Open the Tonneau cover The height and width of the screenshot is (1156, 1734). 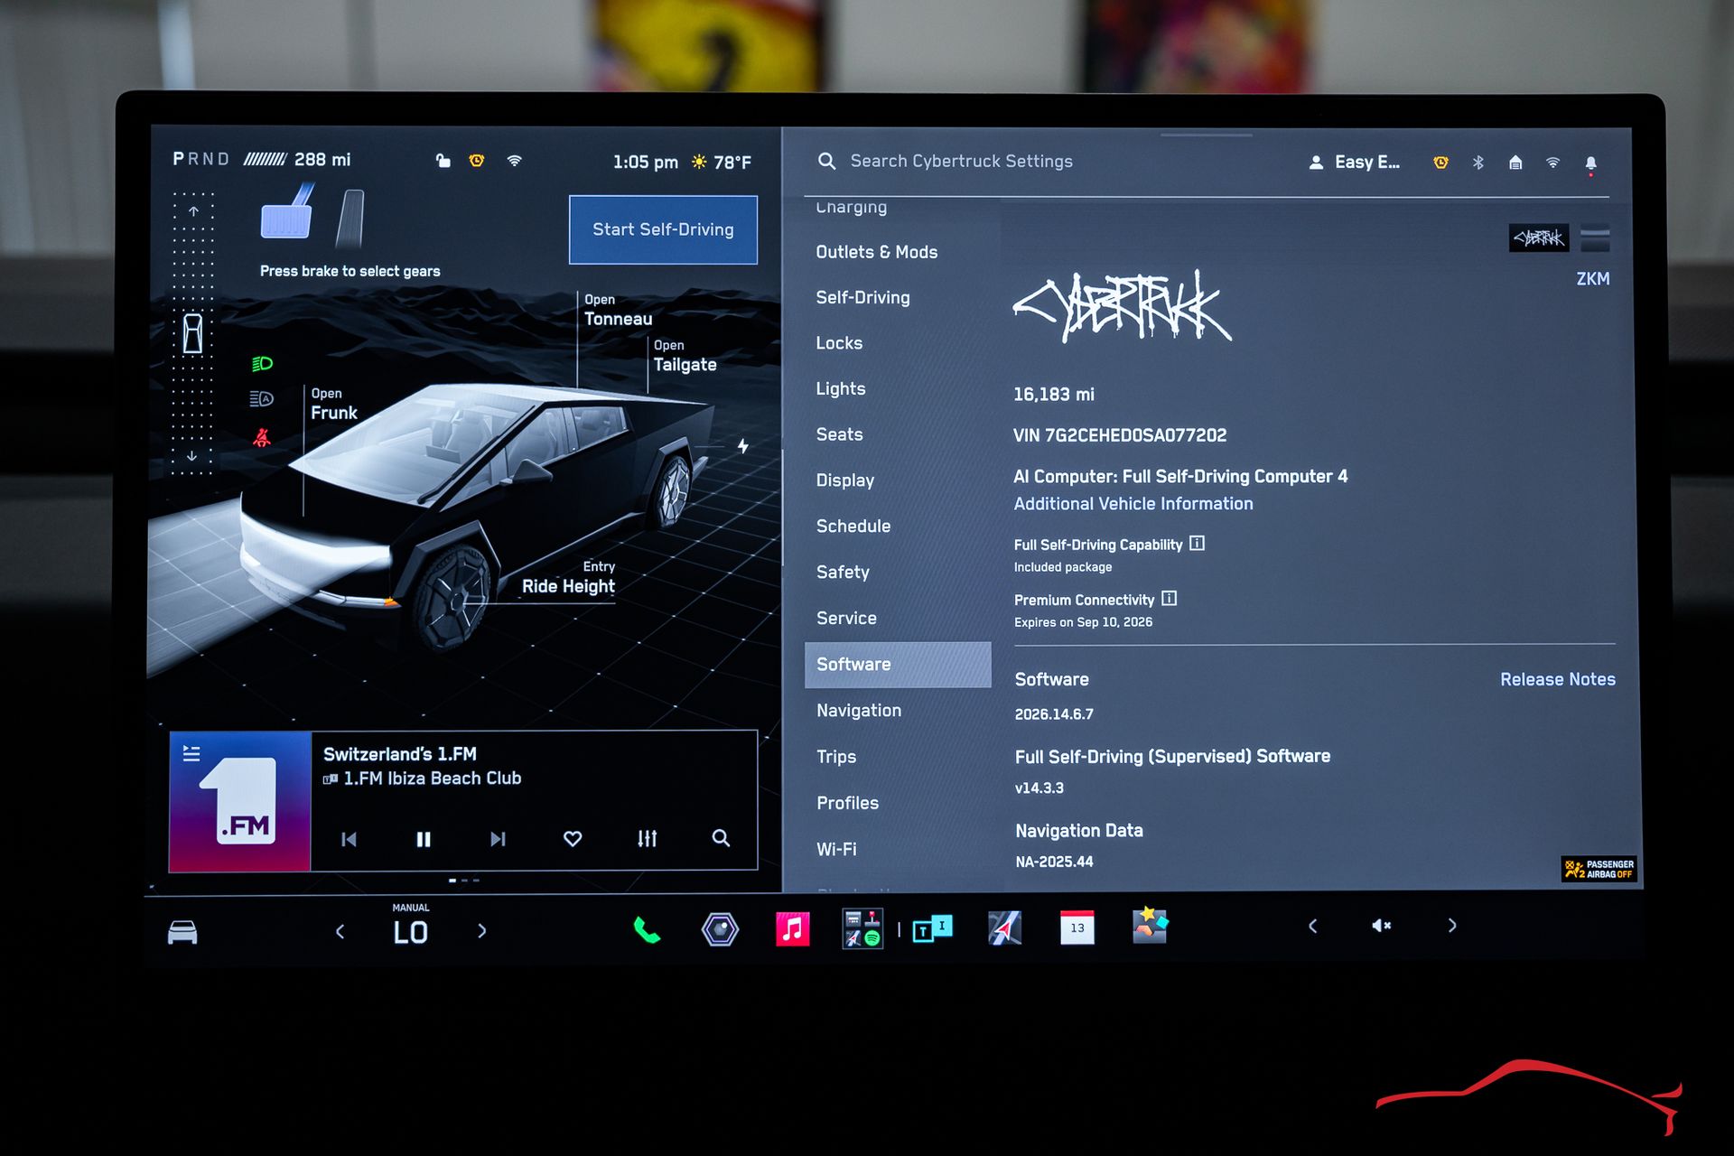click(618, 310)
